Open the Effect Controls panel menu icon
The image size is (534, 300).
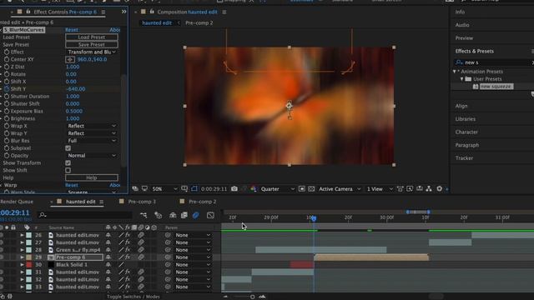coord(103,12)
